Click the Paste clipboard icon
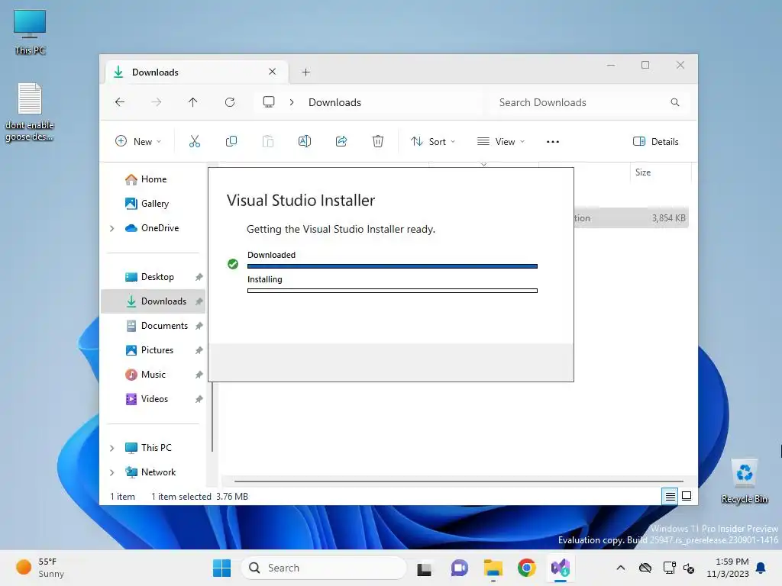Viewport: 782px width, 586px height. (268, 141)
